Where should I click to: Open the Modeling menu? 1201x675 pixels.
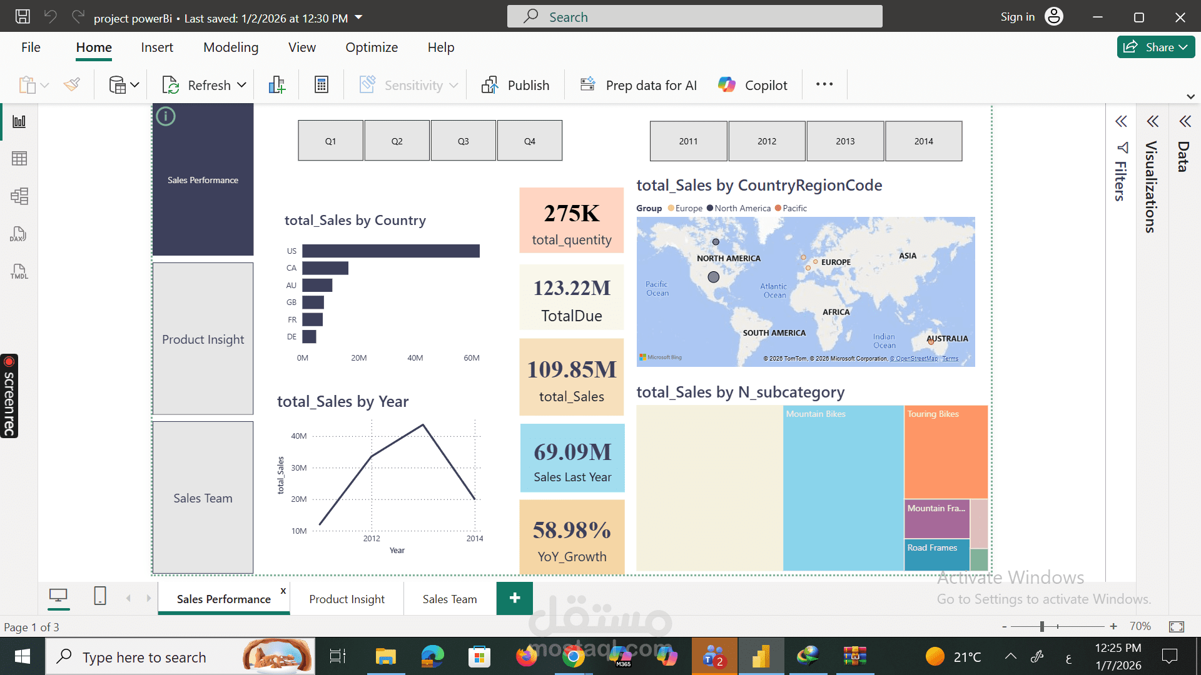point(230,47)
